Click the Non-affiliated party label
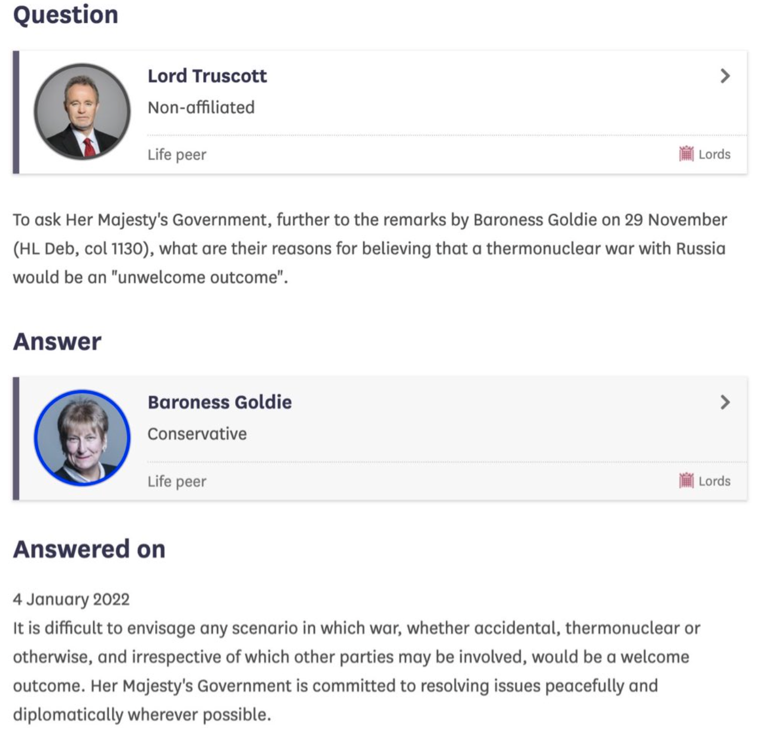The image size is (772, 732). [201, 108]
